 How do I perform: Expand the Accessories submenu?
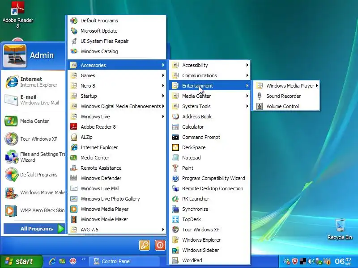pyautogui.click(x=117, y=65)
